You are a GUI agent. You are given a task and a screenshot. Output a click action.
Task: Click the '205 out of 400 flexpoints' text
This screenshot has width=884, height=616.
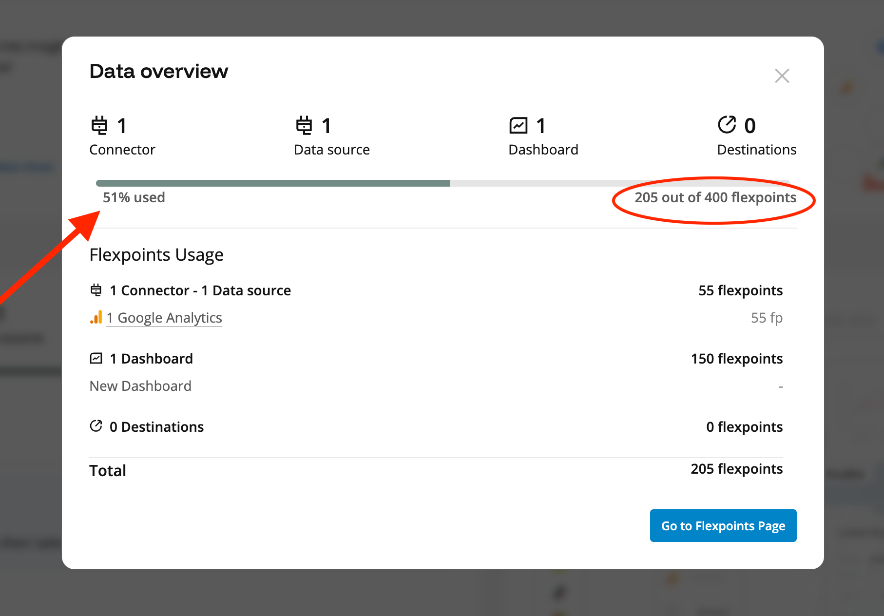coord(715,198)
